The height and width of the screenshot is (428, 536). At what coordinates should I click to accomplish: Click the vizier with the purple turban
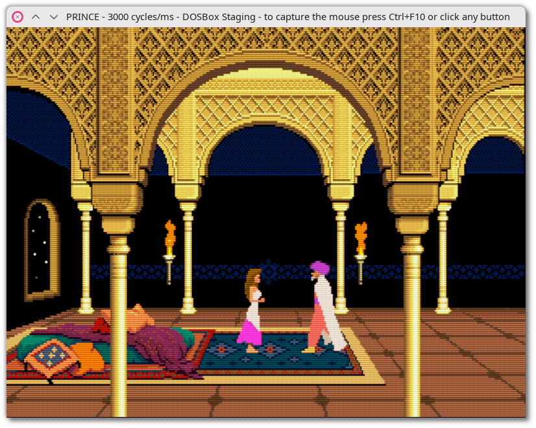pos(324,307)
